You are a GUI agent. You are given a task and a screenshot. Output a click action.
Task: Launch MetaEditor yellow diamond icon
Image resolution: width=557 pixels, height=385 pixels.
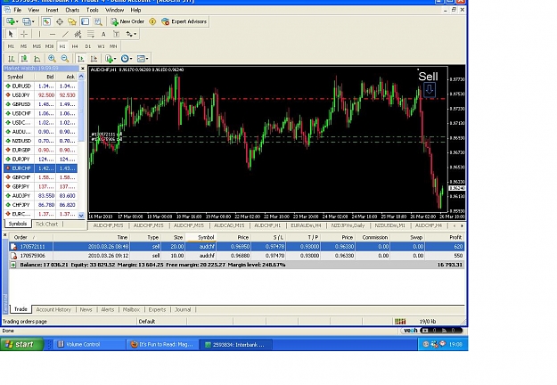[152, 21]
